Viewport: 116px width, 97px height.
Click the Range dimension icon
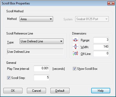(76, 40)
